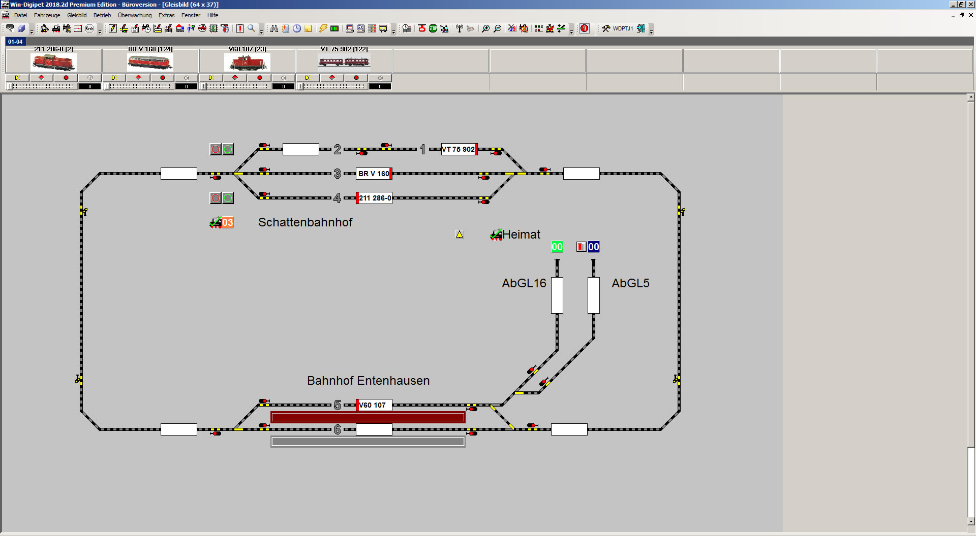Click the crossed-out locomotive icon
Screen dimensions: 976x536
click(x=524, y=28)
